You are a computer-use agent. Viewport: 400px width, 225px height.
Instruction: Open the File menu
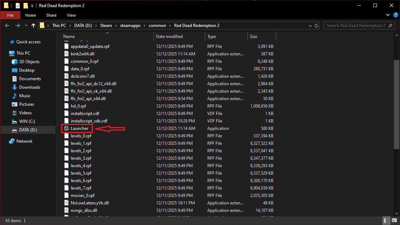(x=10, y=15)
